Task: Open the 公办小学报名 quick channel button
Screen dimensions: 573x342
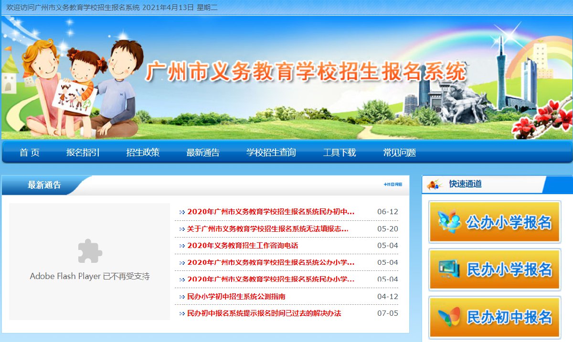Action: coord(495,222)
